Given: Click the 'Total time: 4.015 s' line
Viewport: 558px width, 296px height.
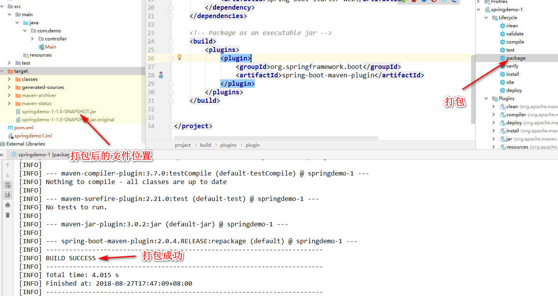Looking at the screenshot, I should click(82, 275).
